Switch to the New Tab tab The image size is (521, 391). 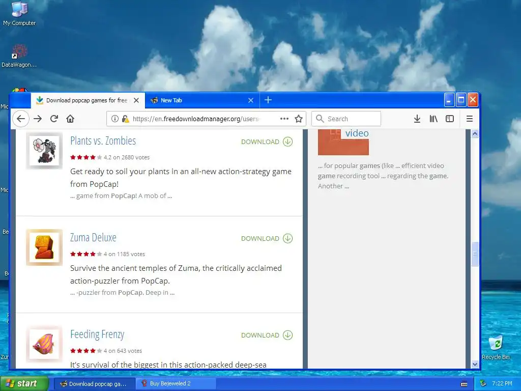point(202,100)
